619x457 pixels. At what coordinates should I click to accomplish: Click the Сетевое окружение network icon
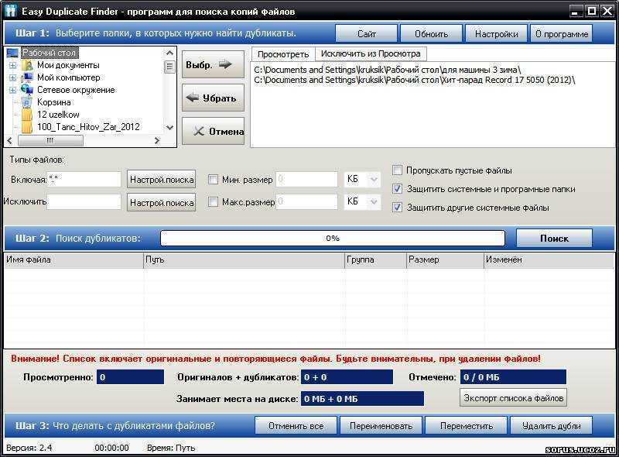[x=27, y=89]
